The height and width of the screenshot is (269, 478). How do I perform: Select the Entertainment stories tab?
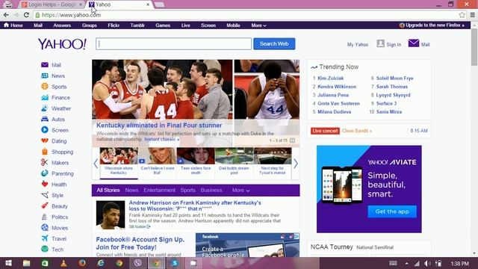coord(159,191)
